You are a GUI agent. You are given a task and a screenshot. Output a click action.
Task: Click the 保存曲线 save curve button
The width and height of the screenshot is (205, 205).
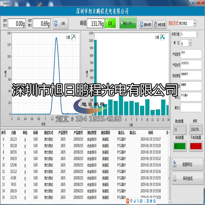(x=188, y=178)
